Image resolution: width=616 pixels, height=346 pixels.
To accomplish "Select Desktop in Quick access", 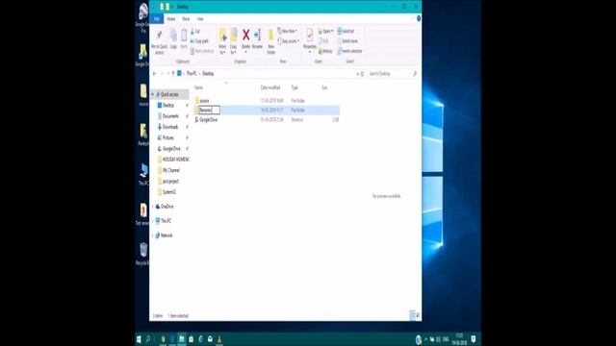I will [x=168, y=105].
